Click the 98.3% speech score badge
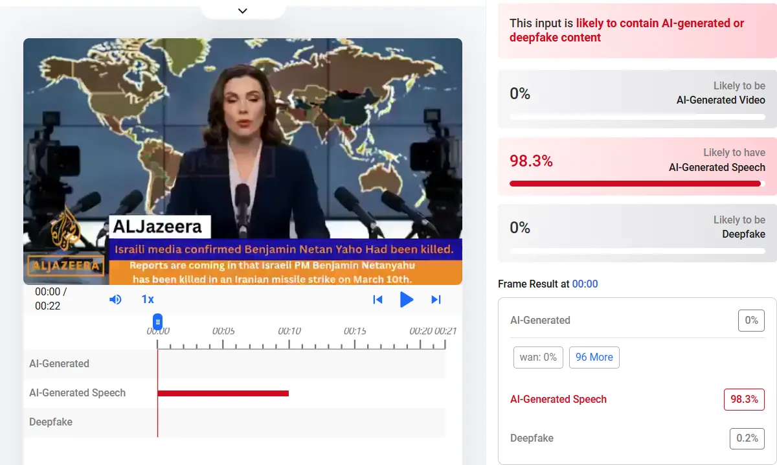Image resolution: width=777 pixels, height=465 pixels. tap(744, 400)
